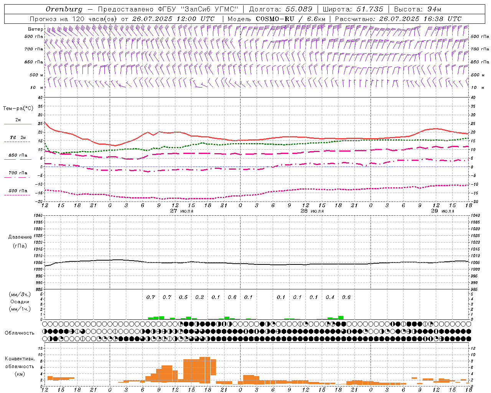The image size is (491, 393).
Task: Click the solid red line sample under "2м"
Action: point(18,124)
